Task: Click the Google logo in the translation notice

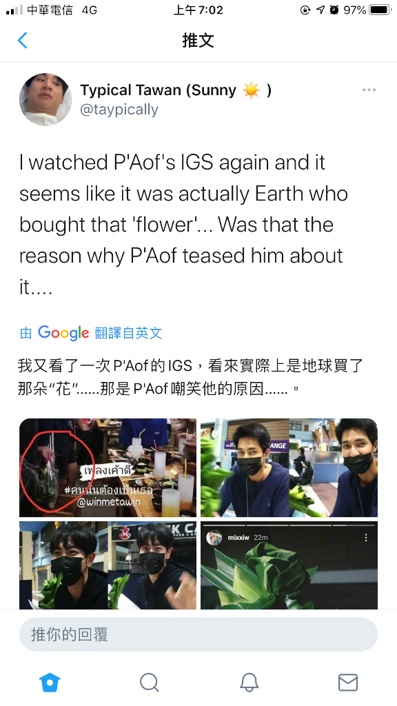Action: click(x=63, y=333)
